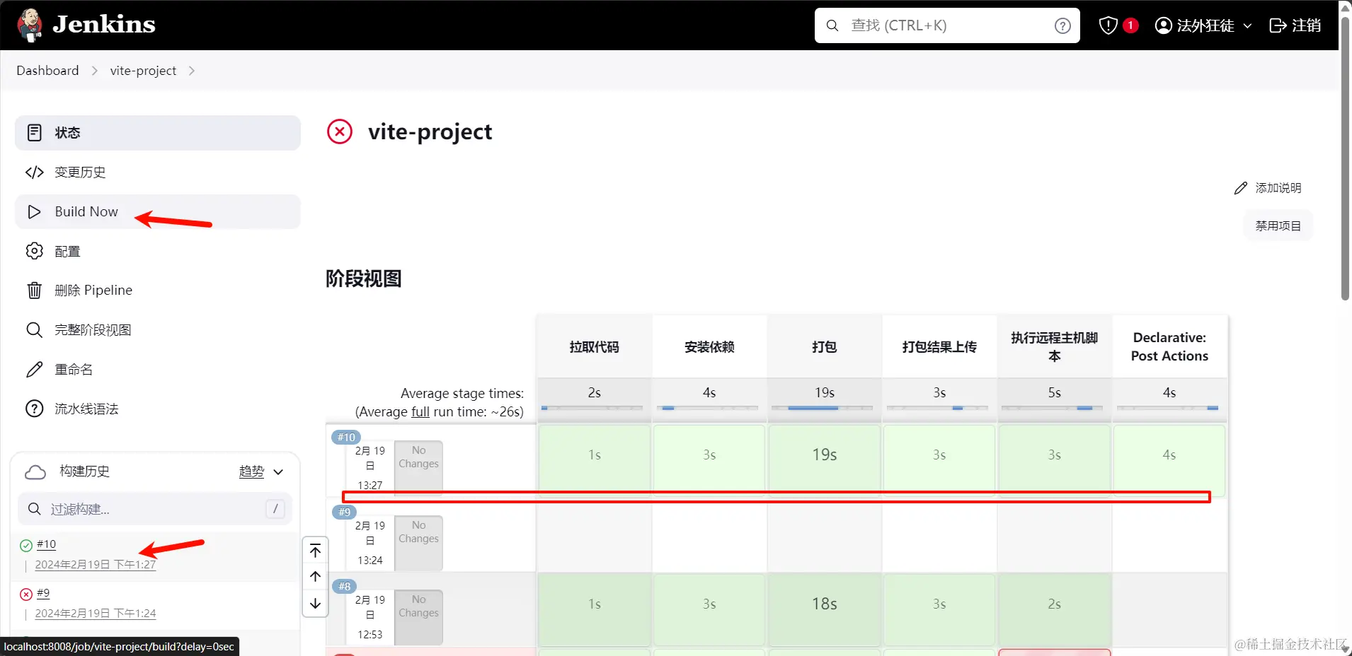Image resolution: width=1352 pixels, height=656 pixels.
Task: Open 流水线语法 in the sidebar
Action: tap(158, 409)
